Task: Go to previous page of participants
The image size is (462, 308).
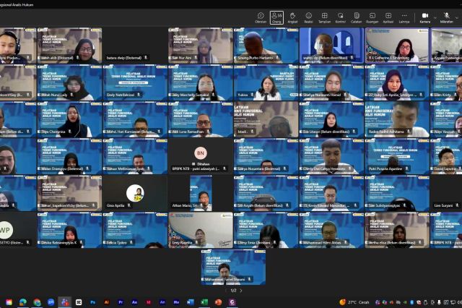Action: coord(225,290)
